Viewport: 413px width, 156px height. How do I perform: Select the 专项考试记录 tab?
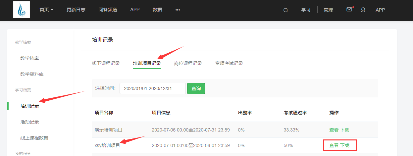click(x=229, y=63)
